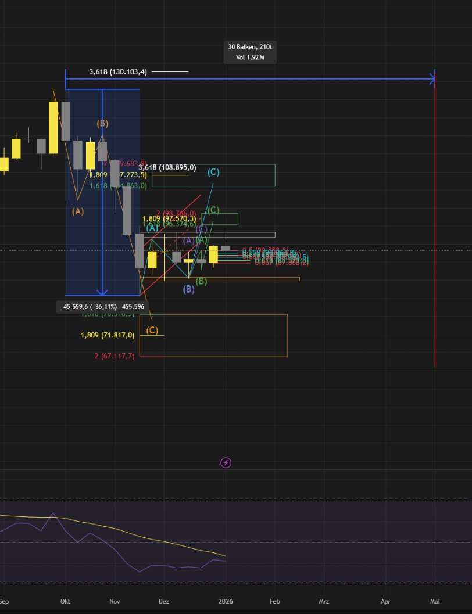This screenshot has height=614, width=472.
Task: Click '2026' on the time axis
Action: click(x=226, y=601)
